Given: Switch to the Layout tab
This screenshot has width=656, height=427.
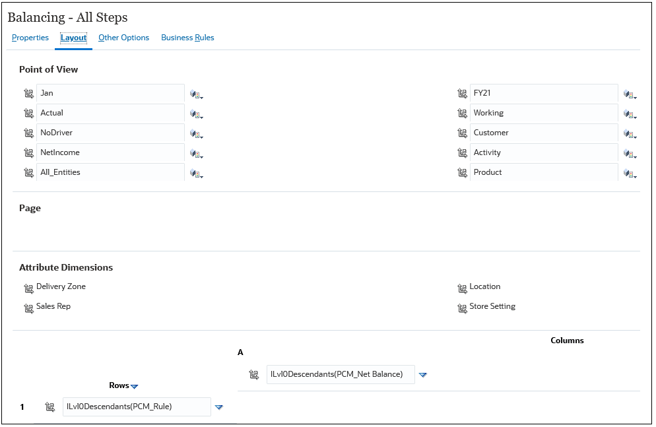Looking at the screenshot, I should (73, 38).
